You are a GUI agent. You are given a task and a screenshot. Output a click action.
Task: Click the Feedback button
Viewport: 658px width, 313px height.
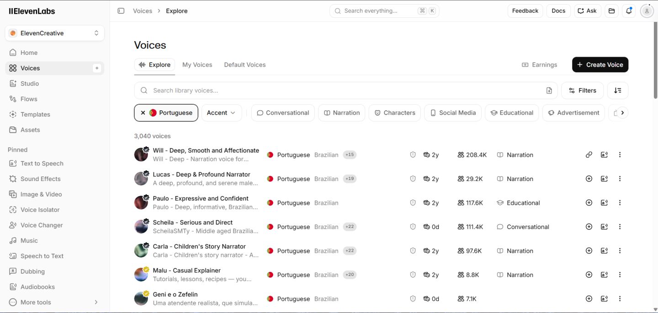click(x=525, y=11)
